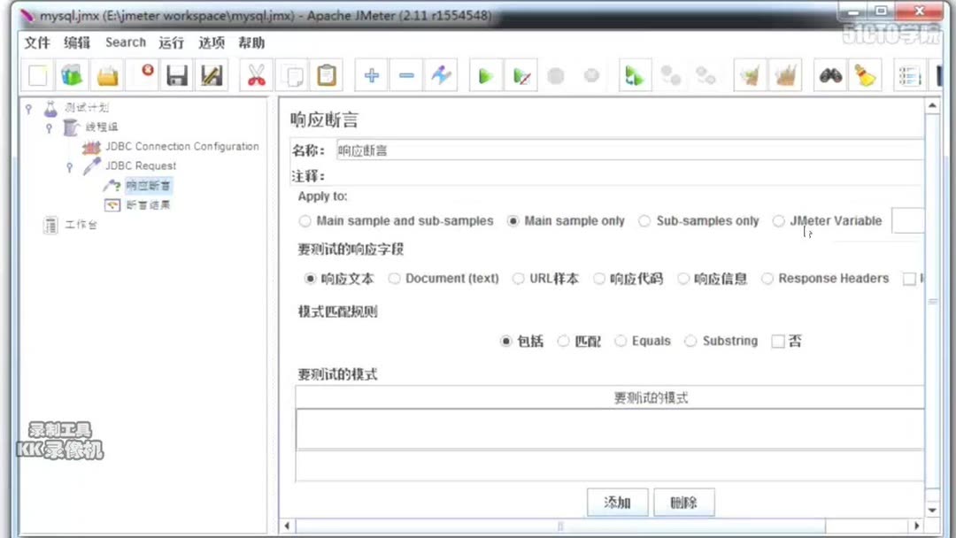The height and width of the screenshot is (538, 956).
Task: Open the 运行 menu
Action: coord(171,42)
